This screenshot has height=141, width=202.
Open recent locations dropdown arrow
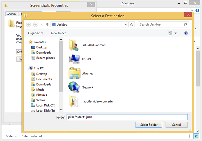coord(42,25)
